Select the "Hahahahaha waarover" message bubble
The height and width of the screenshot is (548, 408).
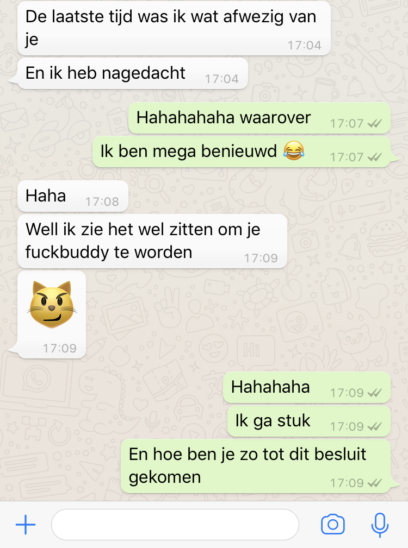pyautogui.click(x=259, y=118)
